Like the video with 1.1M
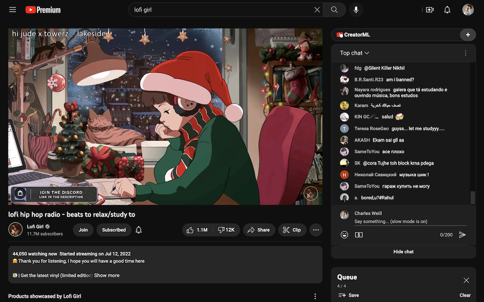484x302 pixels. [x=198, y=230]
